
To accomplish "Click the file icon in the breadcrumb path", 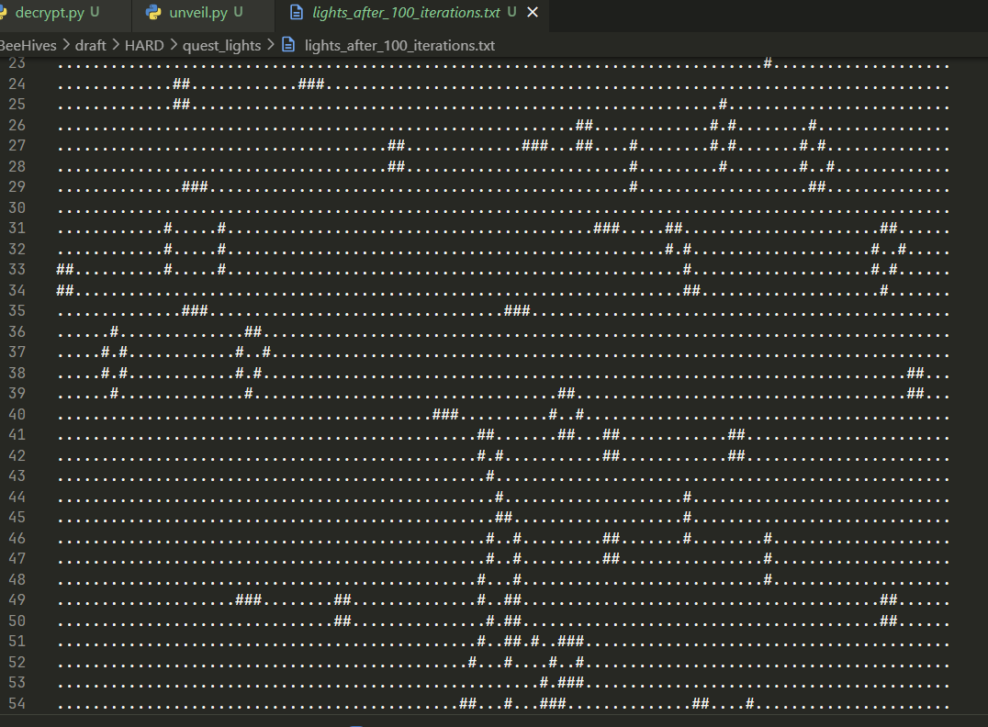I will click(x=288, y=45).
